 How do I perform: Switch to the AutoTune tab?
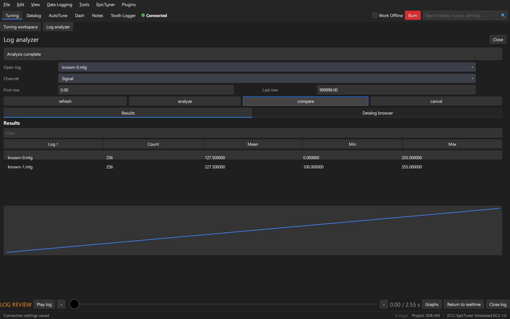coord(58,16)
